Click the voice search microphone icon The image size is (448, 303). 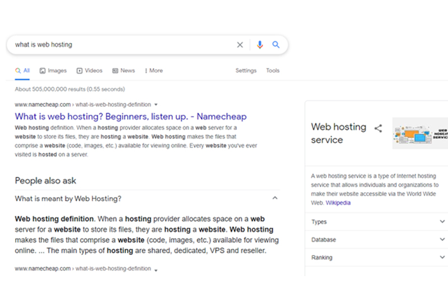click(259, 45)
